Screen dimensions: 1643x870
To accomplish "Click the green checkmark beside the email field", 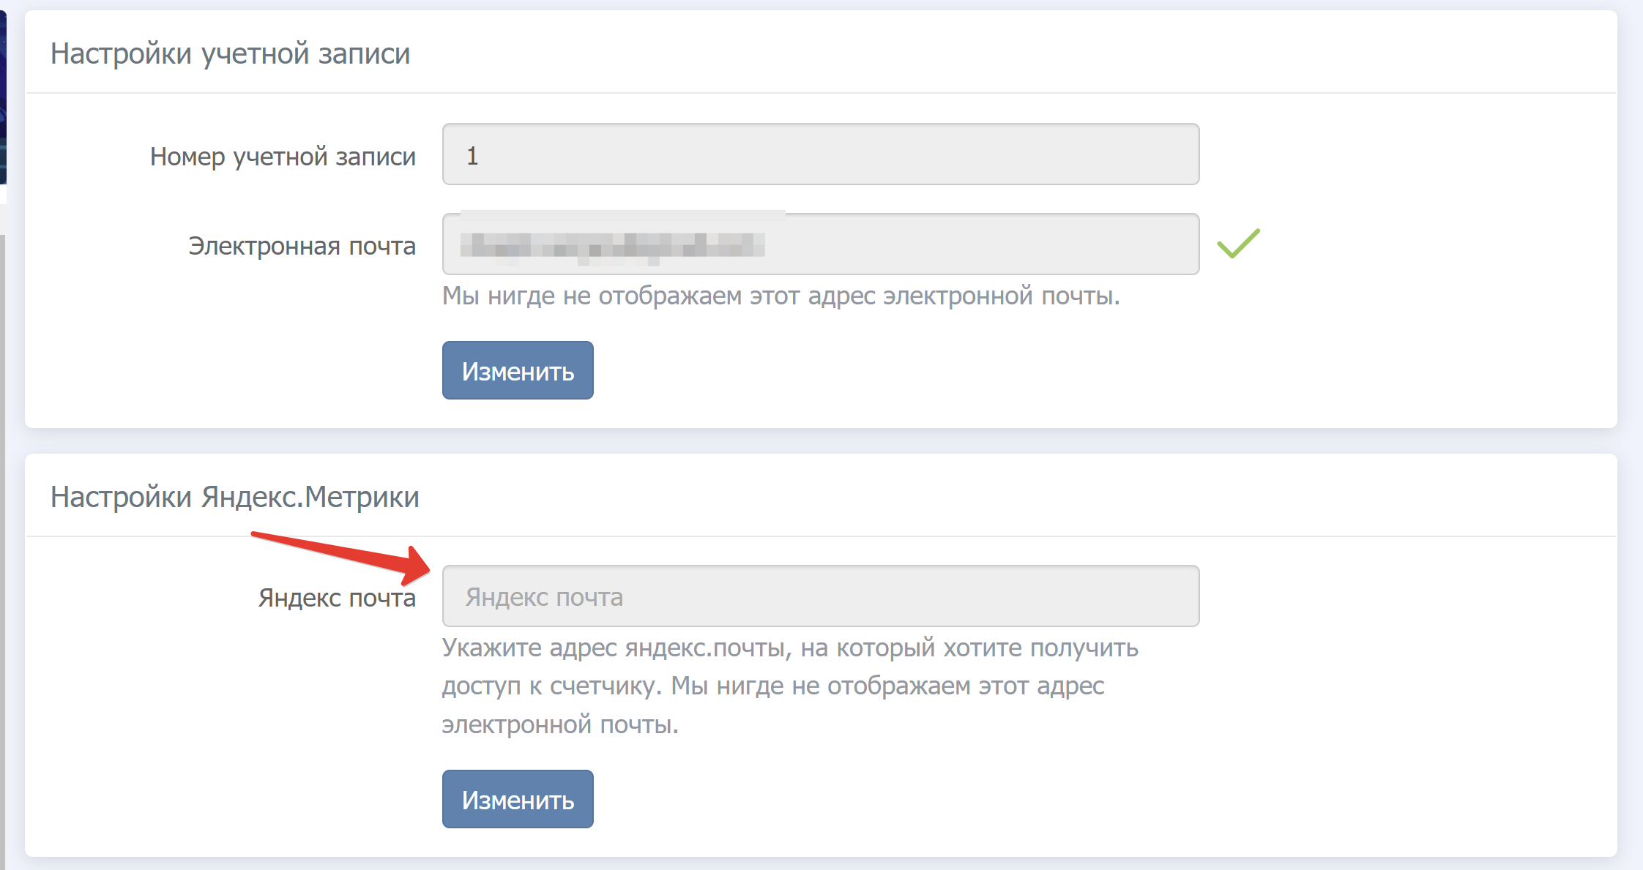I will 1238,244.
